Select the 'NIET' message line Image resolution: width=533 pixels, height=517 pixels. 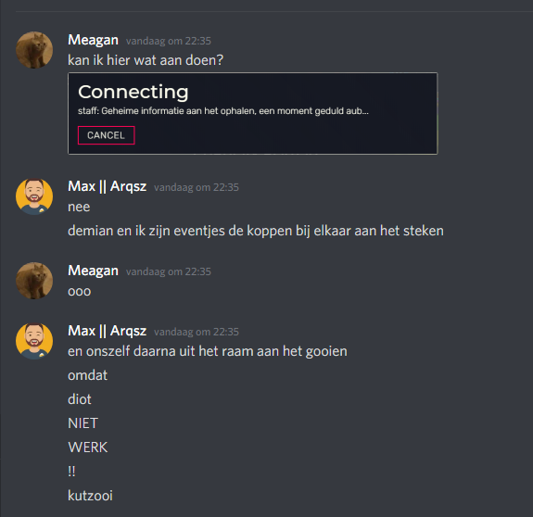[x=82, y=423]
